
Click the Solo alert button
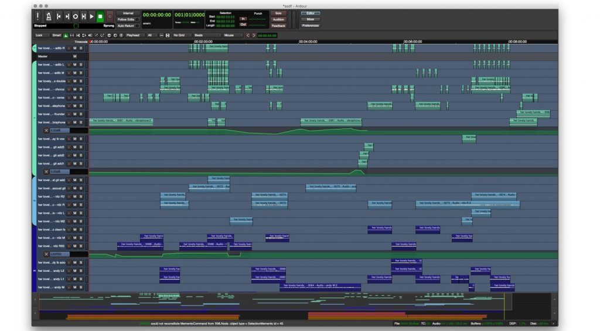pyautogui.click(x=278, y=13)
